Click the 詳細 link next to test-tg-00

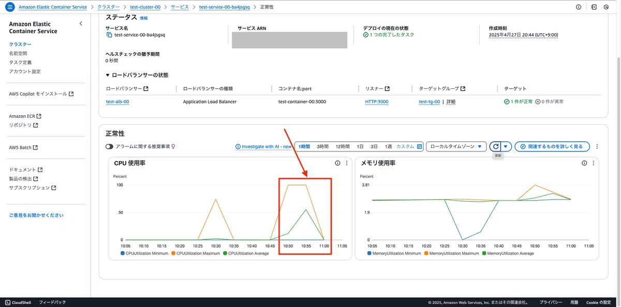click(x=451, y=102)
